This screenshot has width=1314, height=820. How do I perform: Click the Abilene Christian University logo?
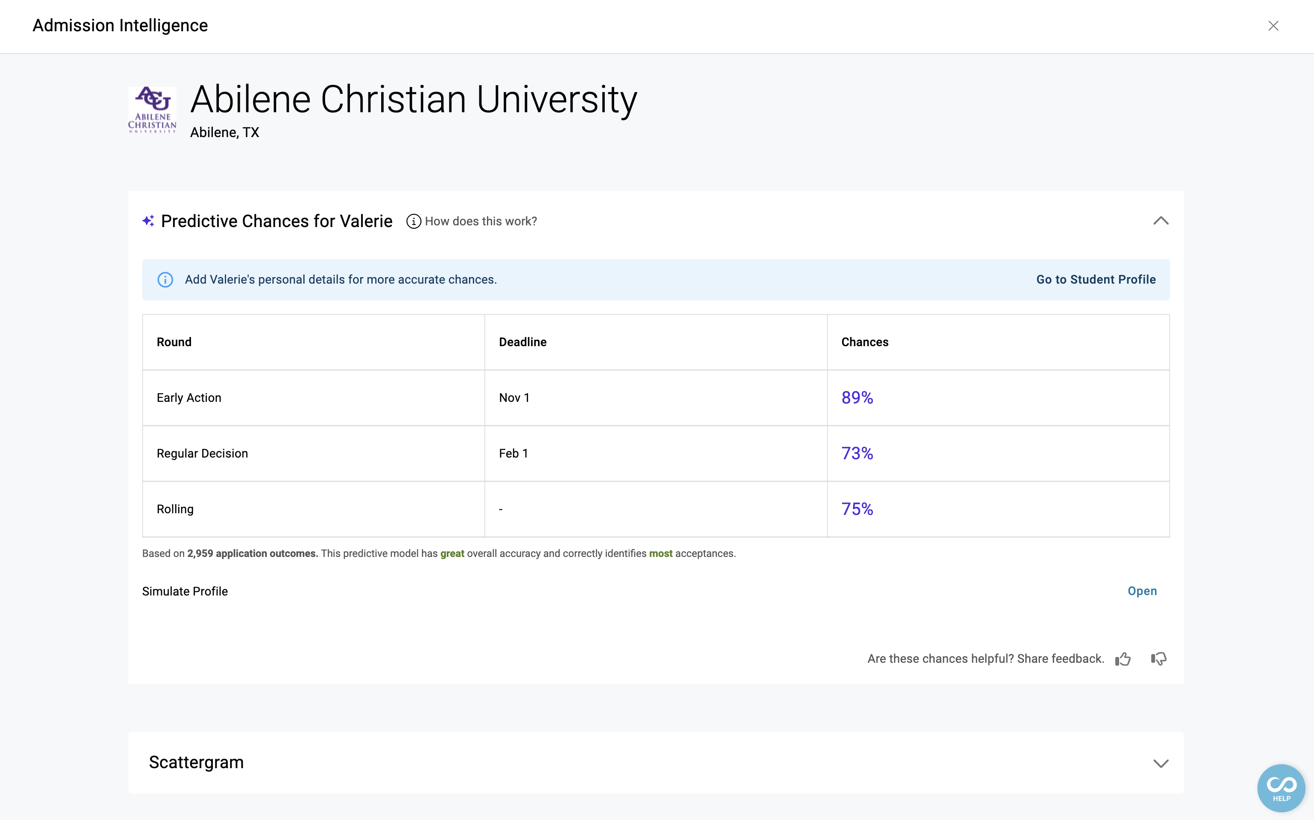pos(152,111)
